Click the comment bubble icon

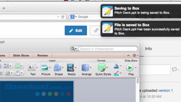click(x=174, y=69)
